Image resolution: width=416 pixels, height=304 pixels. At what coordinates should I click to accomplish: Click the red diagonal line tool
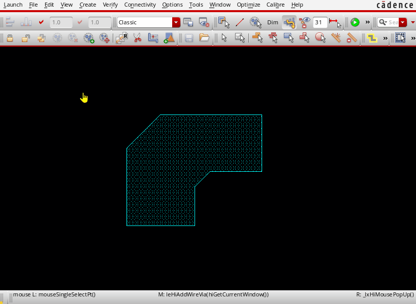(240, 22)
